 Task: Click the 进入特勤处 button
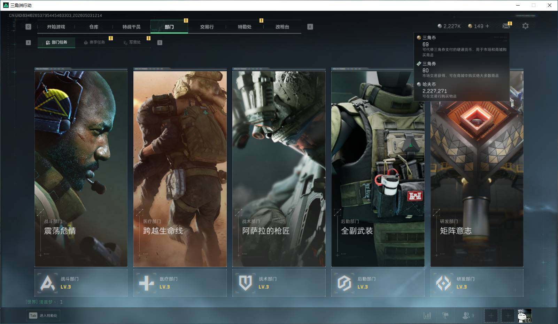pyautogui.click(x=43, y=316)
